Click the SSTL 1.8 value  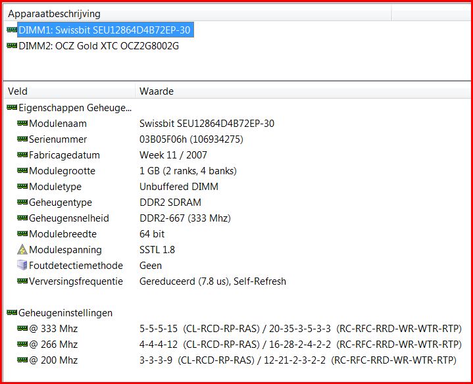157,250
